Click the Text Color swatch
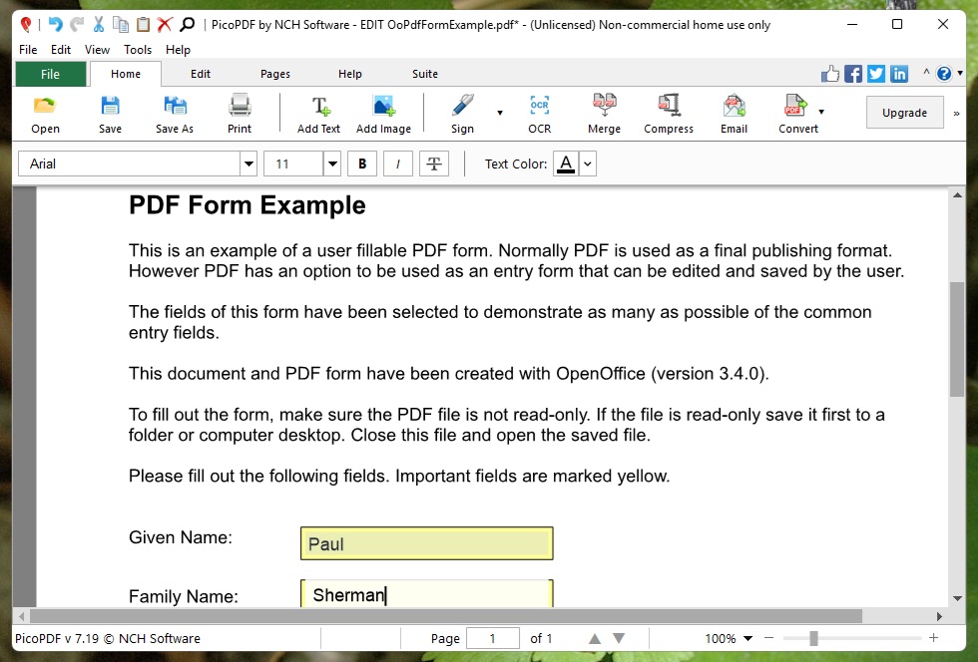This screenshot has width=978, height=662. click(x=566, y=165)
